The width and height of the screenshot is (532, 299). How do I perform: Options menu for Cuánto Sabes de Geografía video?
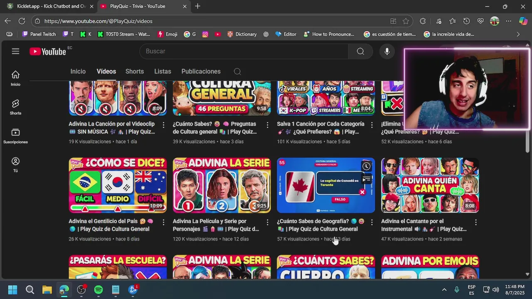372,222
